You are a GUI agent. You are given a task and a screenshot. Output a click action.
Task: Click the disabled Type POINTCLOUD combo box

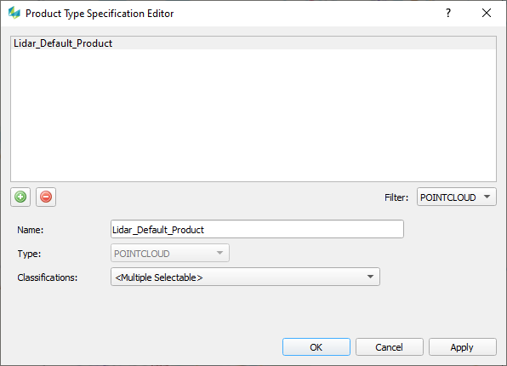point(170,253)
